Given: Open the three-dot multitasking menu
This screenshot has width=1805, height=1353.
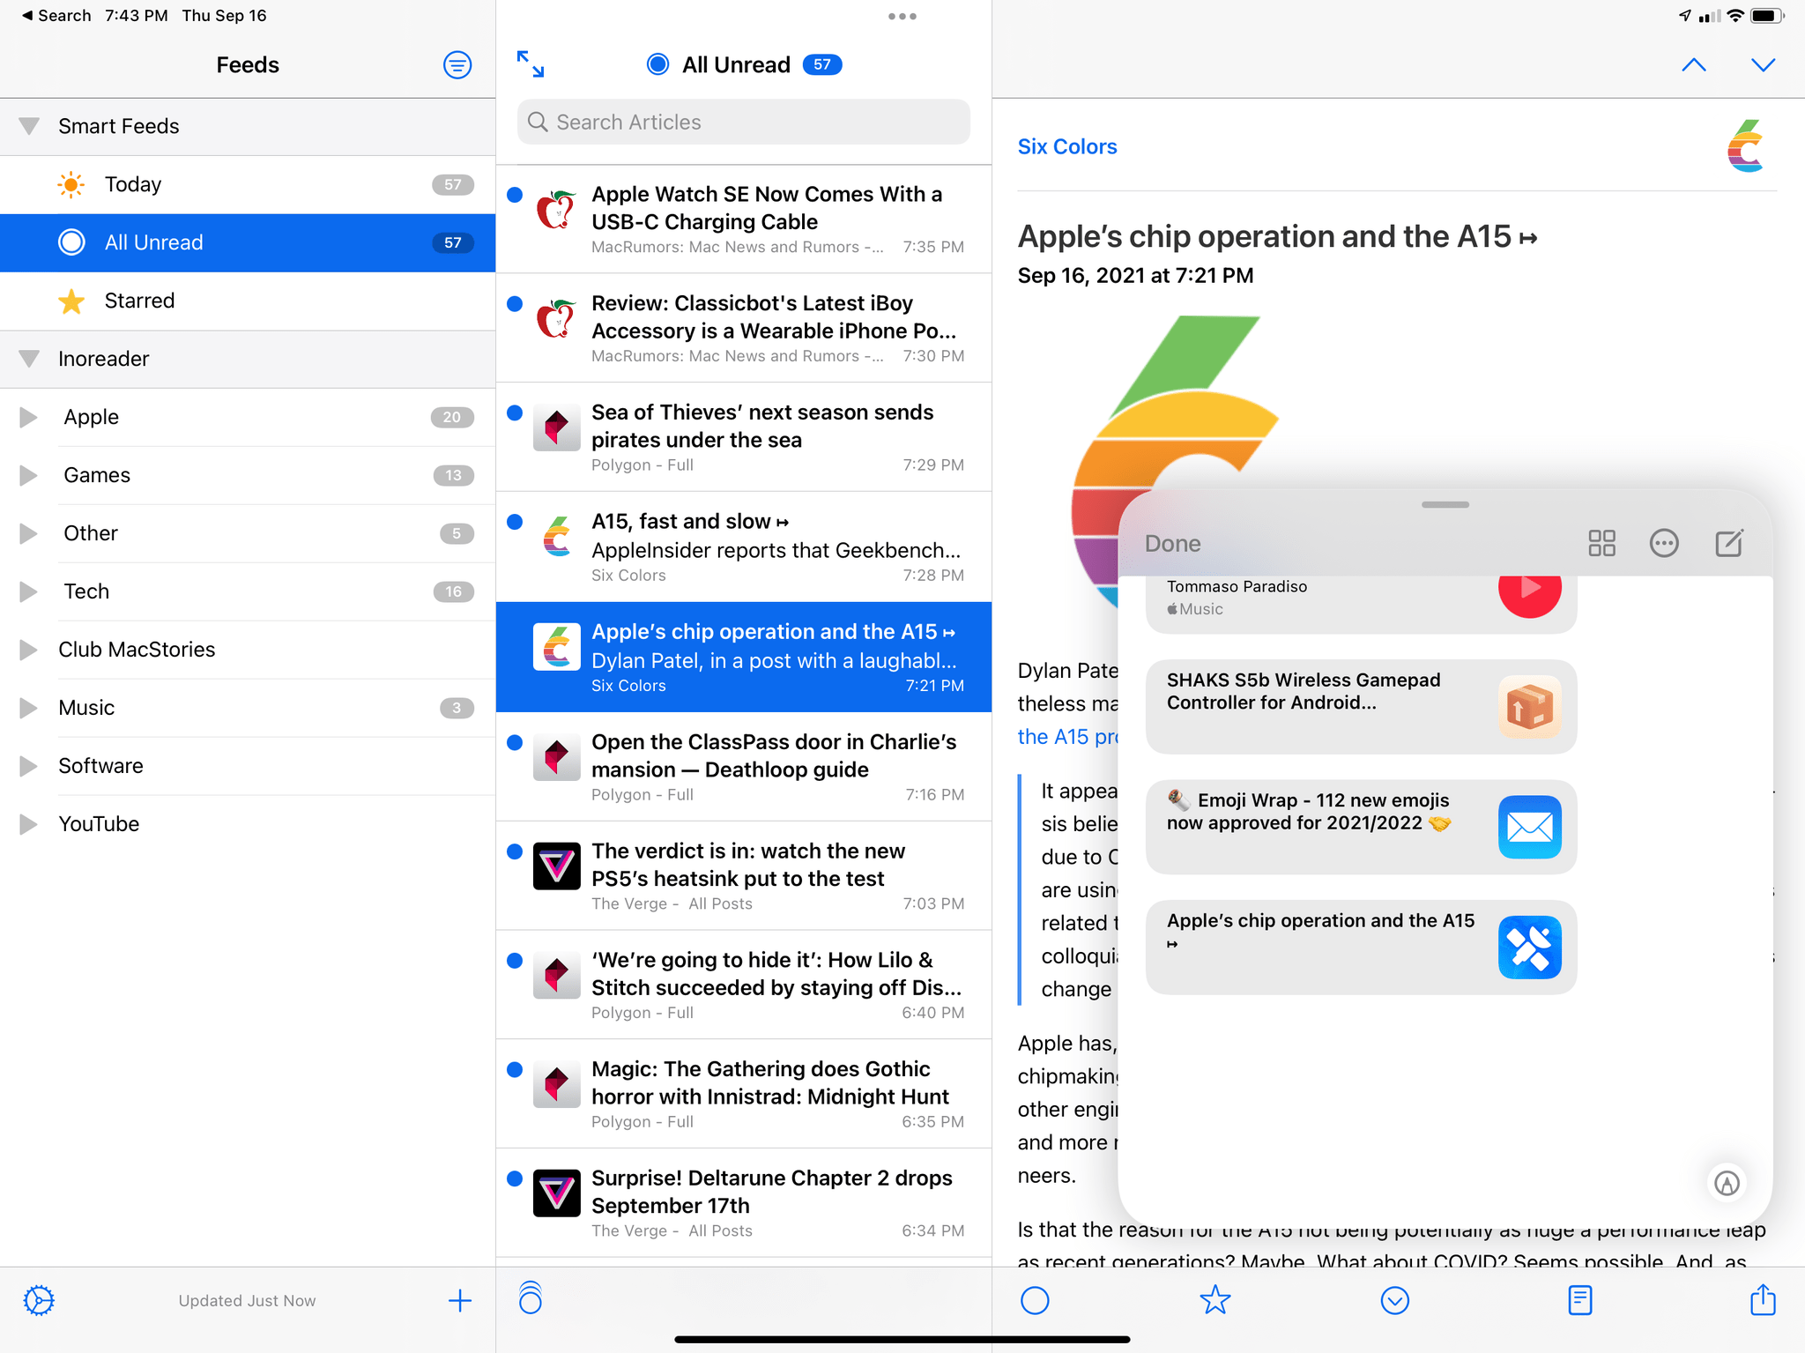Looking at the screenshot, I should pyautogui.click(x=902, y=16).
